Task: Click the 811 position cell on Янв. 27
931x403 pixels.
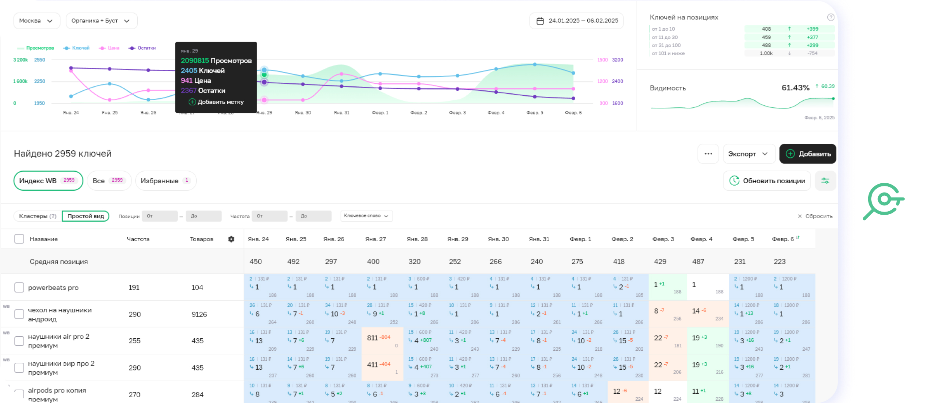Action: point(382,341)
